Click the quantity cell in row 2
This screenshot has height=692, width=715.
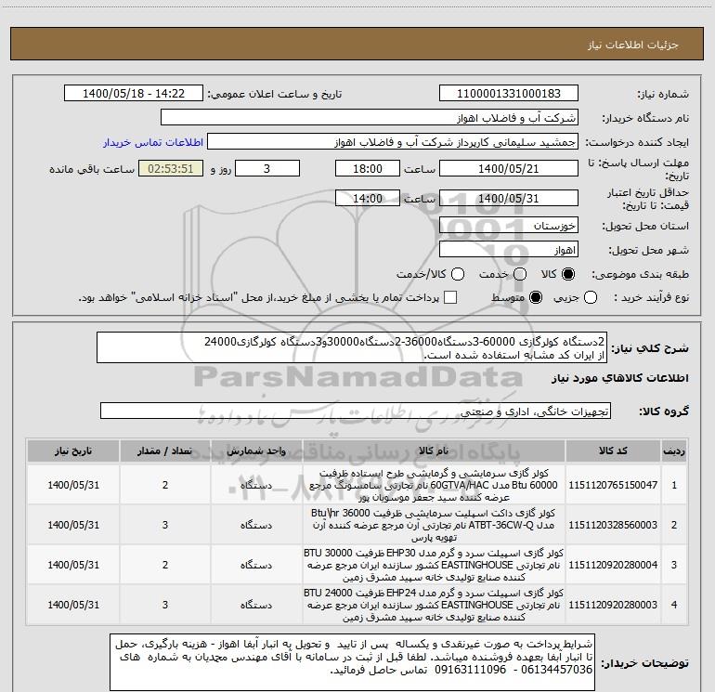164,525
